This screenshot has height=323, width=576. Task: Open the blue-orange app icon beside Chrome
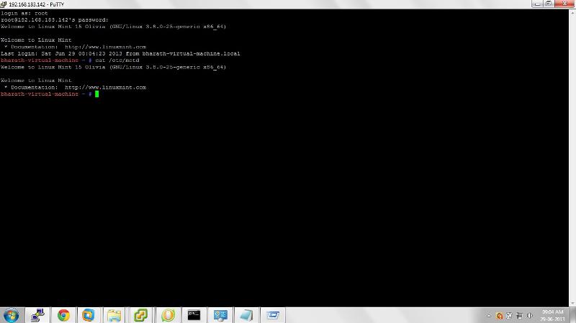tap(88, 315)
